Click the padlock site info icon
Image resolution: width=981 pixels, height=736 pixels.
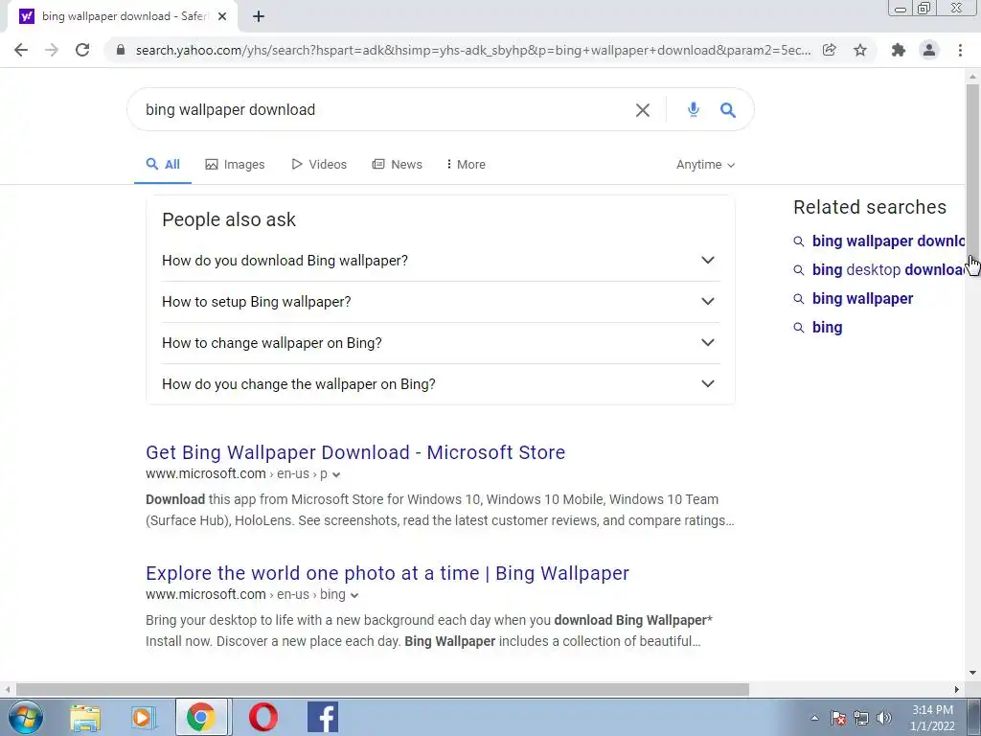(121, 50)
